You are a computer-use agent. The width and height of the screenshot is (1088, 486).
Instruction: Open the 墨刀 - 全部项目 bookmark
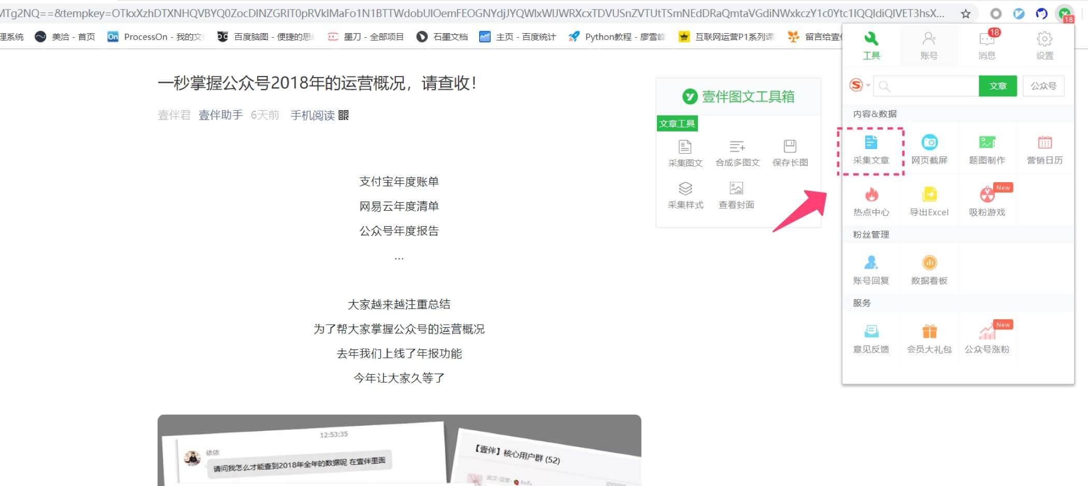(365, 37)
